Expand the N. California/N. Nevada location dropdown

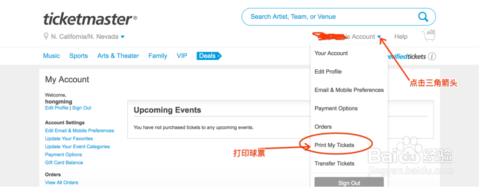pos(123,37)
